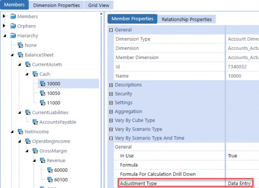Click the Formula For Calculation Drill Down cell
This screenshot has height=188, width=259.
click(242, 174)
